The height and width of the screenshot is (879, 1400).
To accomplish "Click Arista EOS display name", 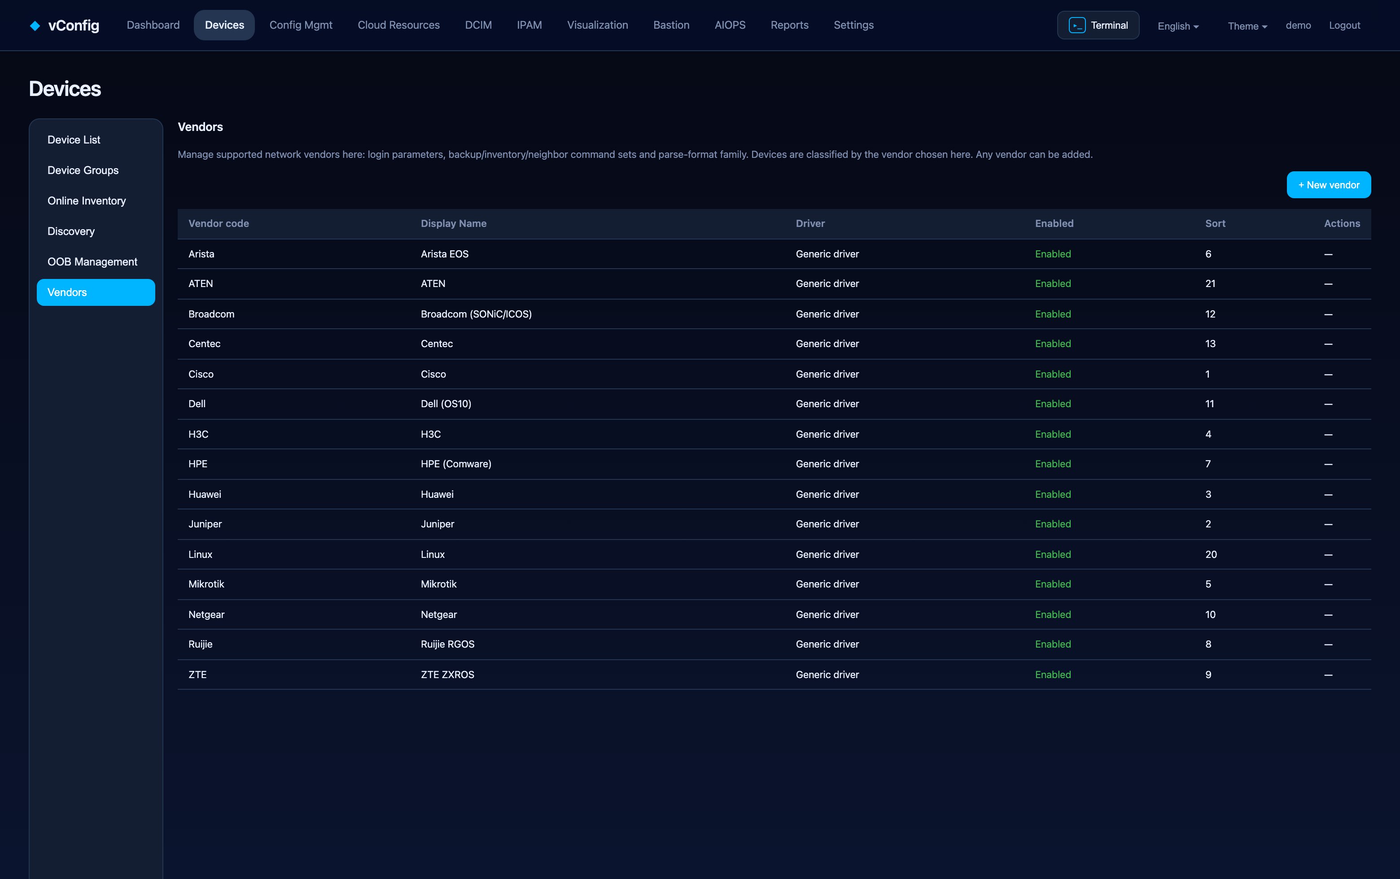I will (444, 254).
